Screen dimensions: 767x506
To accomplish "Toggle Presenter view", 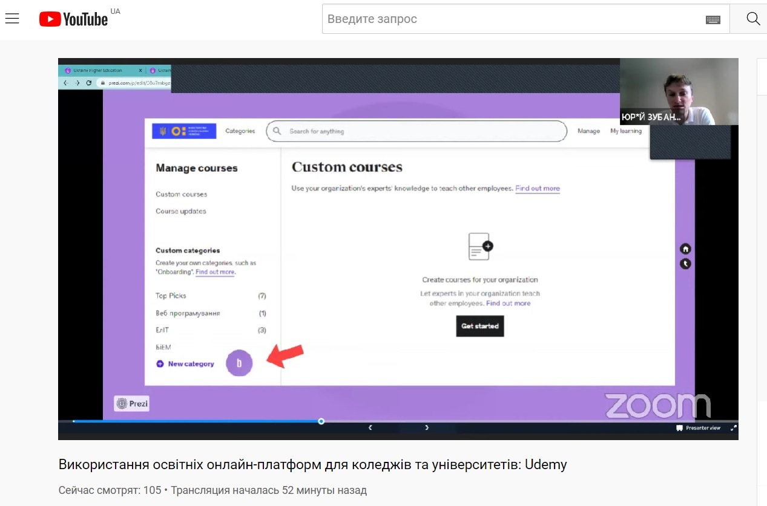I will click(699, 428).
